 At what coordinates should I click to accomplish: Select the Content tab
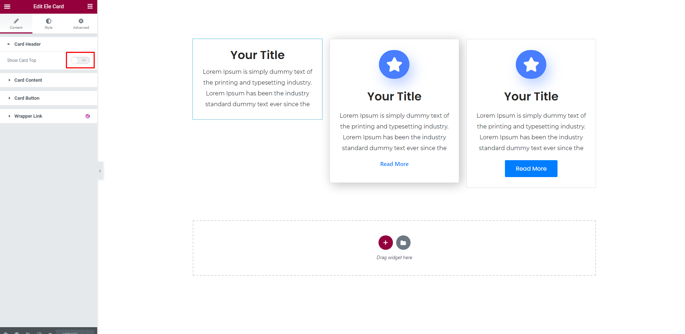pos(16,24)
